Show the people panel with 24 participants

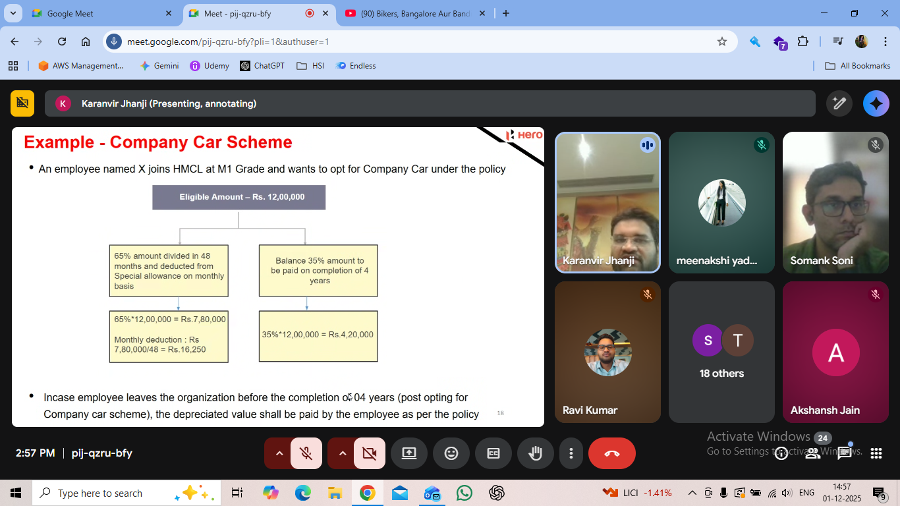point(813,453)
